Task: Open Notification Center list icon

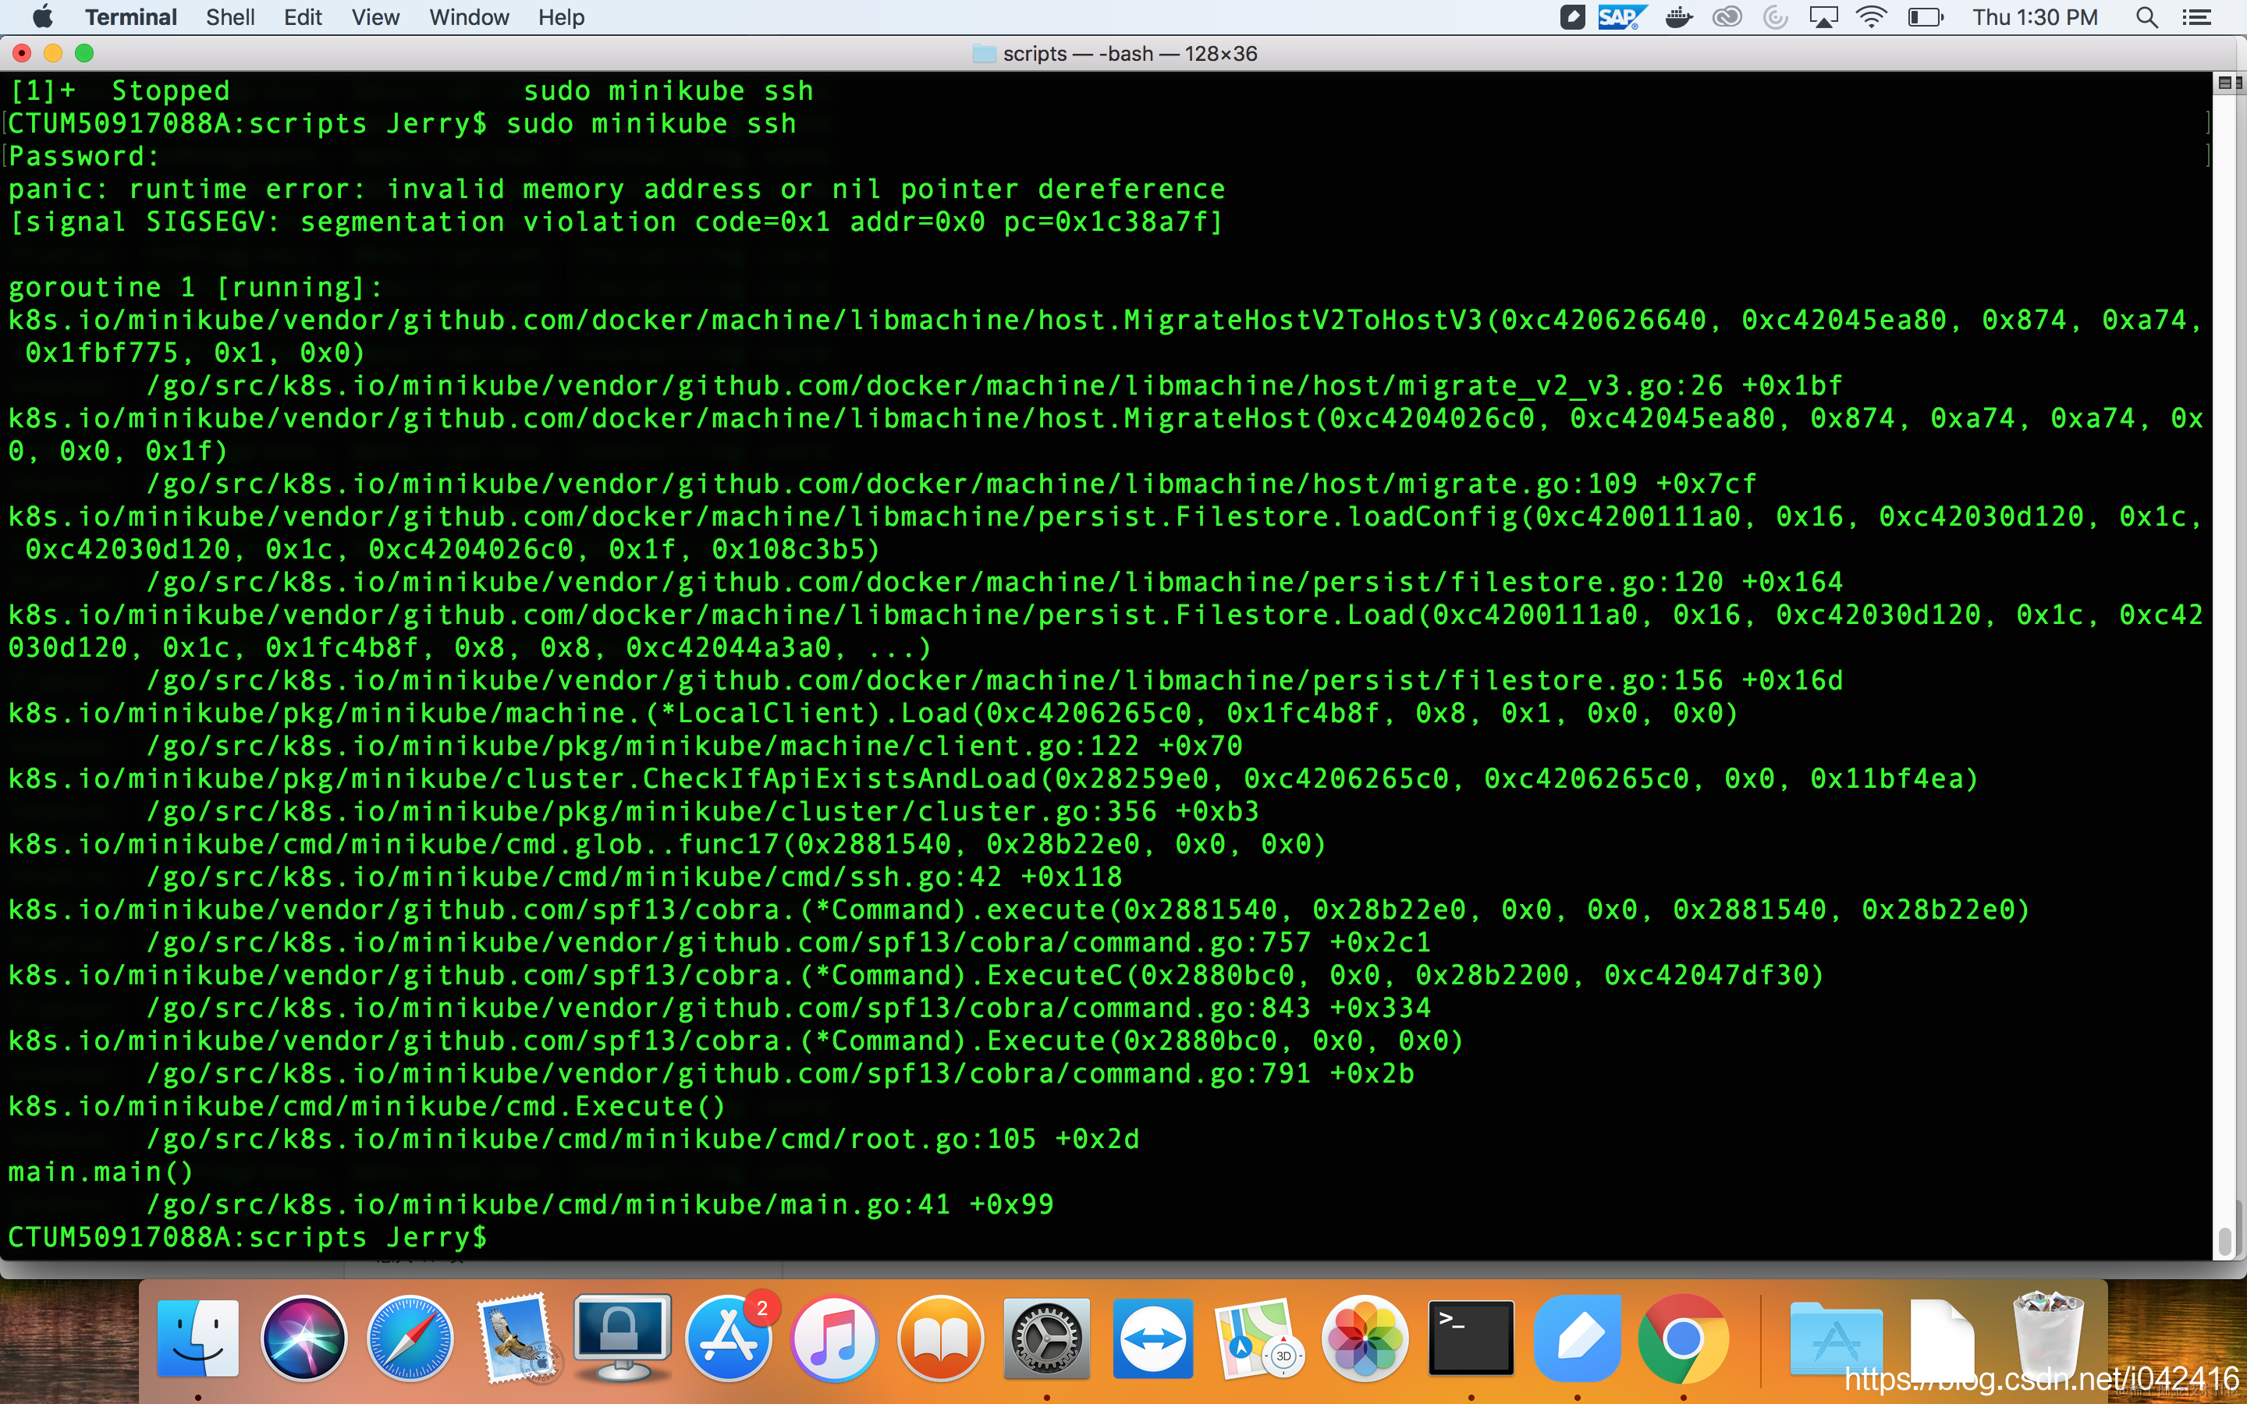Action: click(2196, 18)
